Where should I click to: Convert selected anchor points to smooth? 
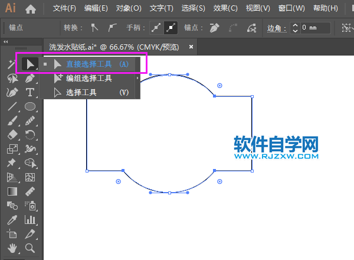point(112,28)
